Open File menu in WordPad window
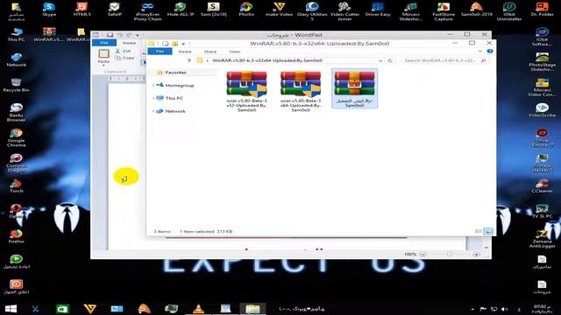Viewport: 561px width, 315px height. pyautogui.click(x=104, y=43)
